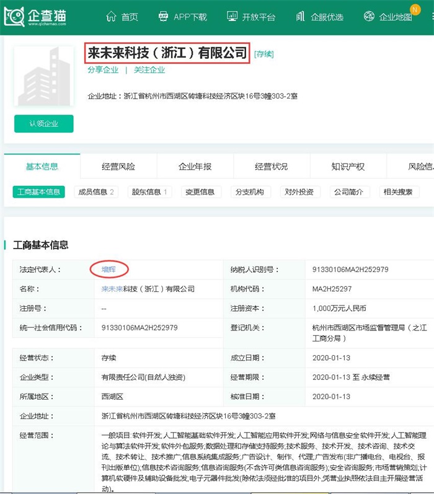Viewport: 434px width, 494px height.
Task: Click 成立日期 value 2020-01-13
Action: click(331, 358)
